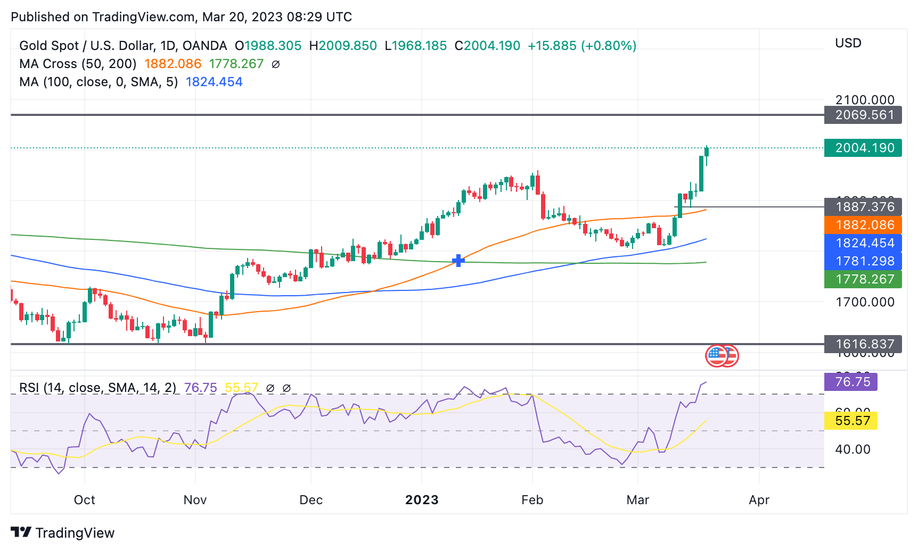
Task: Click the purple 76.75 RSI value label
Action: tap(850, 382)
